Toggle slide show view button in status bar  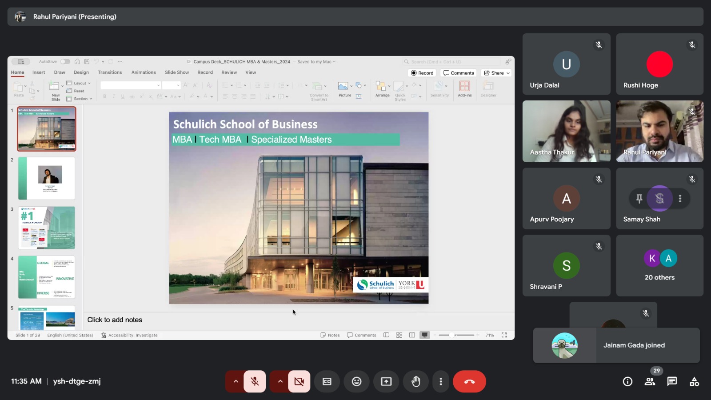pyautogui.click(x=425, y=335)
